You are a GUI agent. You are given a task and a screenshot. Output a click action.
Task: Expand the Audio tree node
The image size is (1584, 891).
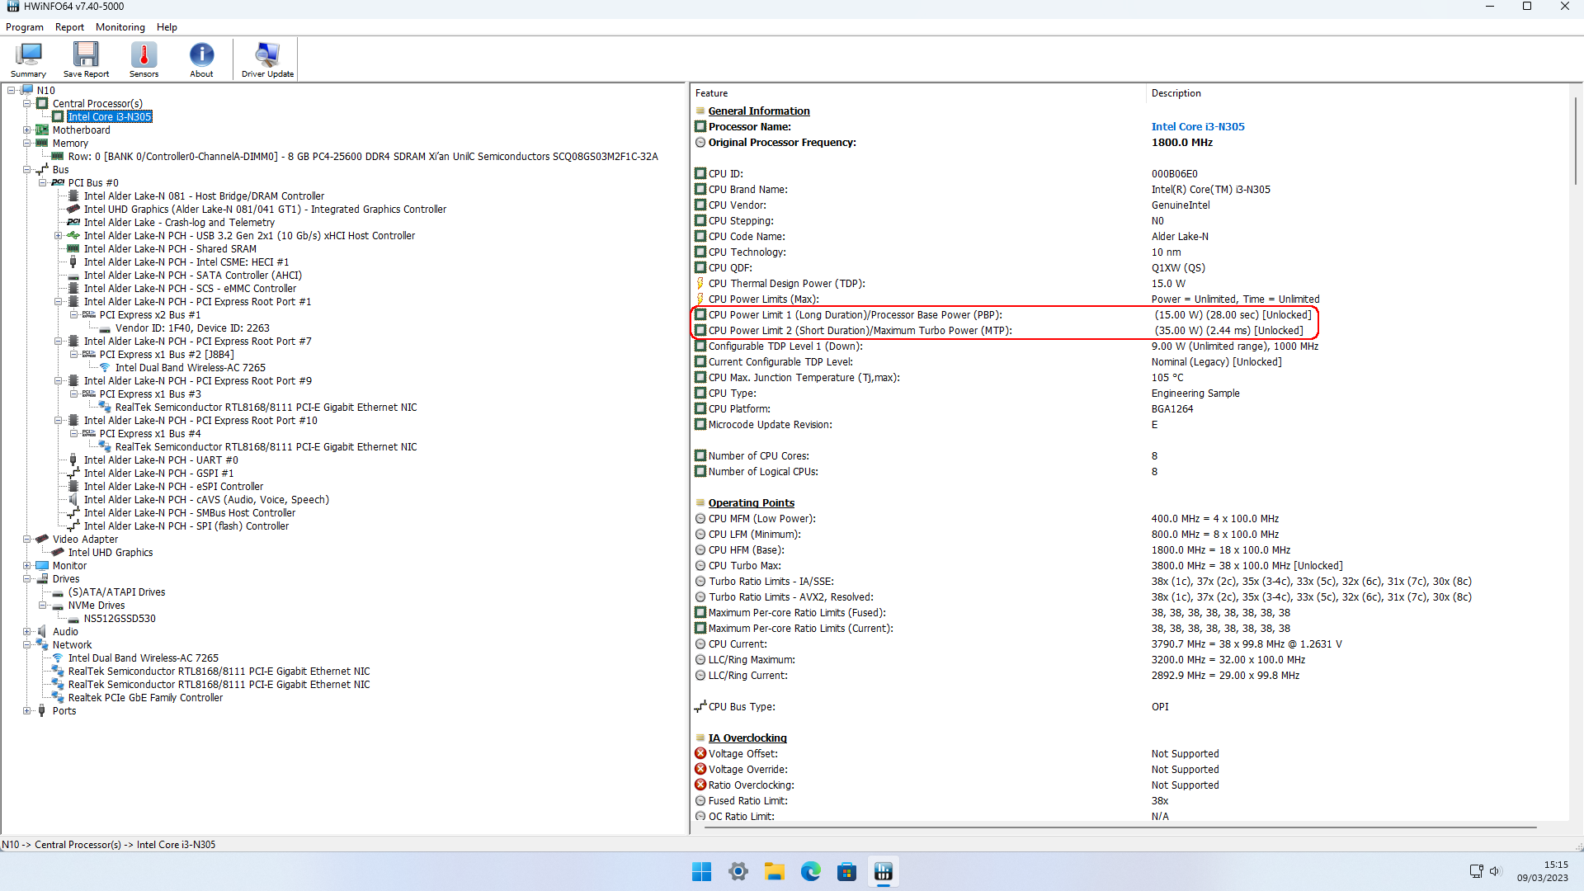[x=27, y=632]
